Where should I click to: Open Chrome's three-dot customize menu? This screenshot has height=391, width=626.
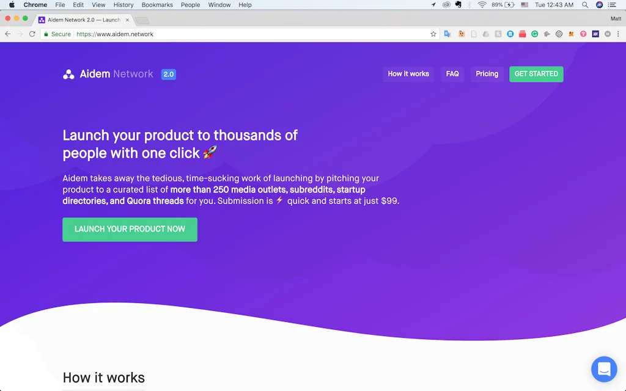(x=619, y=34)
